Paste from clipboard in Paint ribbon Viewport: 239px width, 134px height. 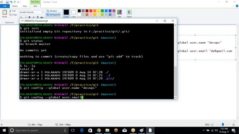[4, 13]
